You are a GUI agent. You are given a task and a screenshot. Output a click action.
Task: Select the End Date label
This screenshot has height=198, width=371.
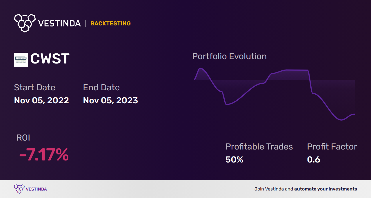tap(101, 87)
